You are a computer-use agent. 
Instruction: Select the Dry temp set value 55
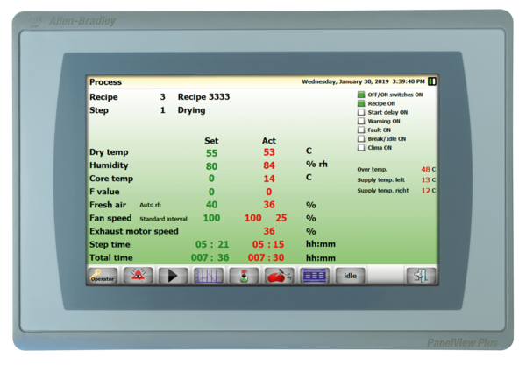(211, 152)
